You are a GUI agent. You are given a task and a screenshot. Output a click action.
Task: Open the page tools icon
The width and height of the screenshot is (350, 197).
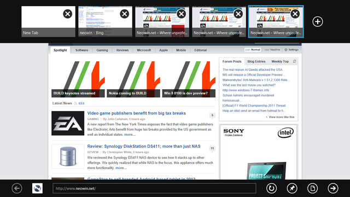pyautogui.click(x=312, y=188)
